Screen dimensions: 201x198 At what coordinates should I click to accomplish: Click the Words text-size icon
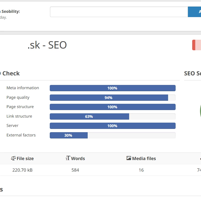[68, 158]
